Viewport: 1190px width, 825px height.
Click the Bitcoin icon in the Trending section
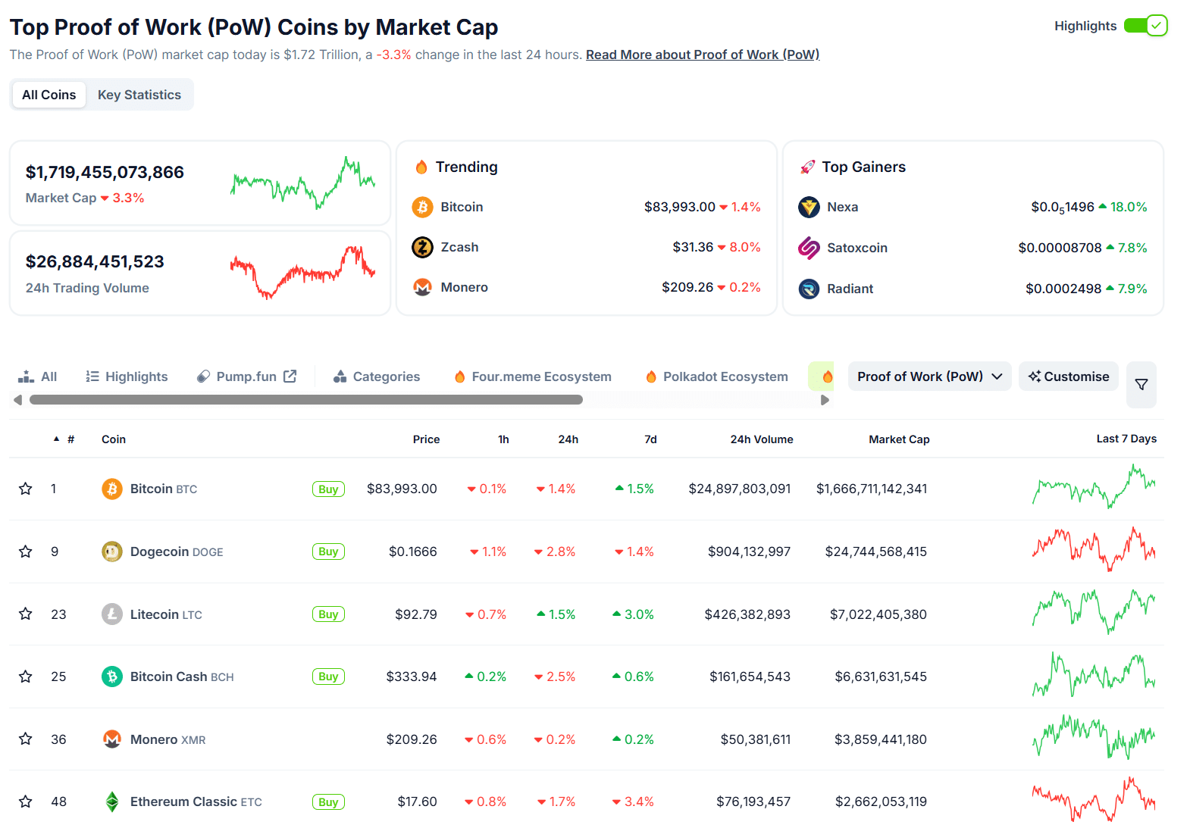pyautogui.click(x=422, y=206)
